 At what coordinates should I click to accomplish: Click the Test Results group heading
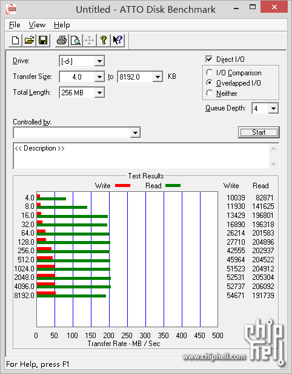tap(146, 176)
